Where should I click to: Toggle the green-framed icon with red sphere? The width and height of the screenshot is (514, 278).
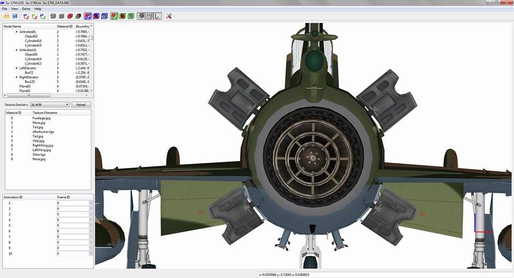115,16
